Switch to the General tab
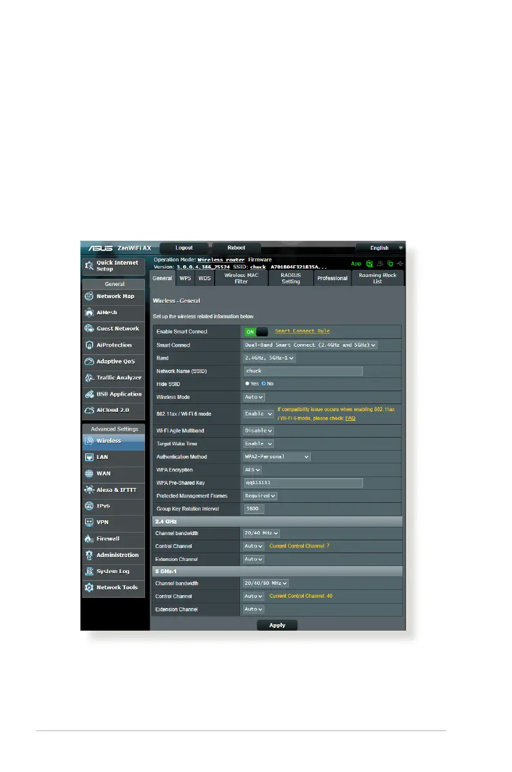512x772 pixels. (162, 278)
